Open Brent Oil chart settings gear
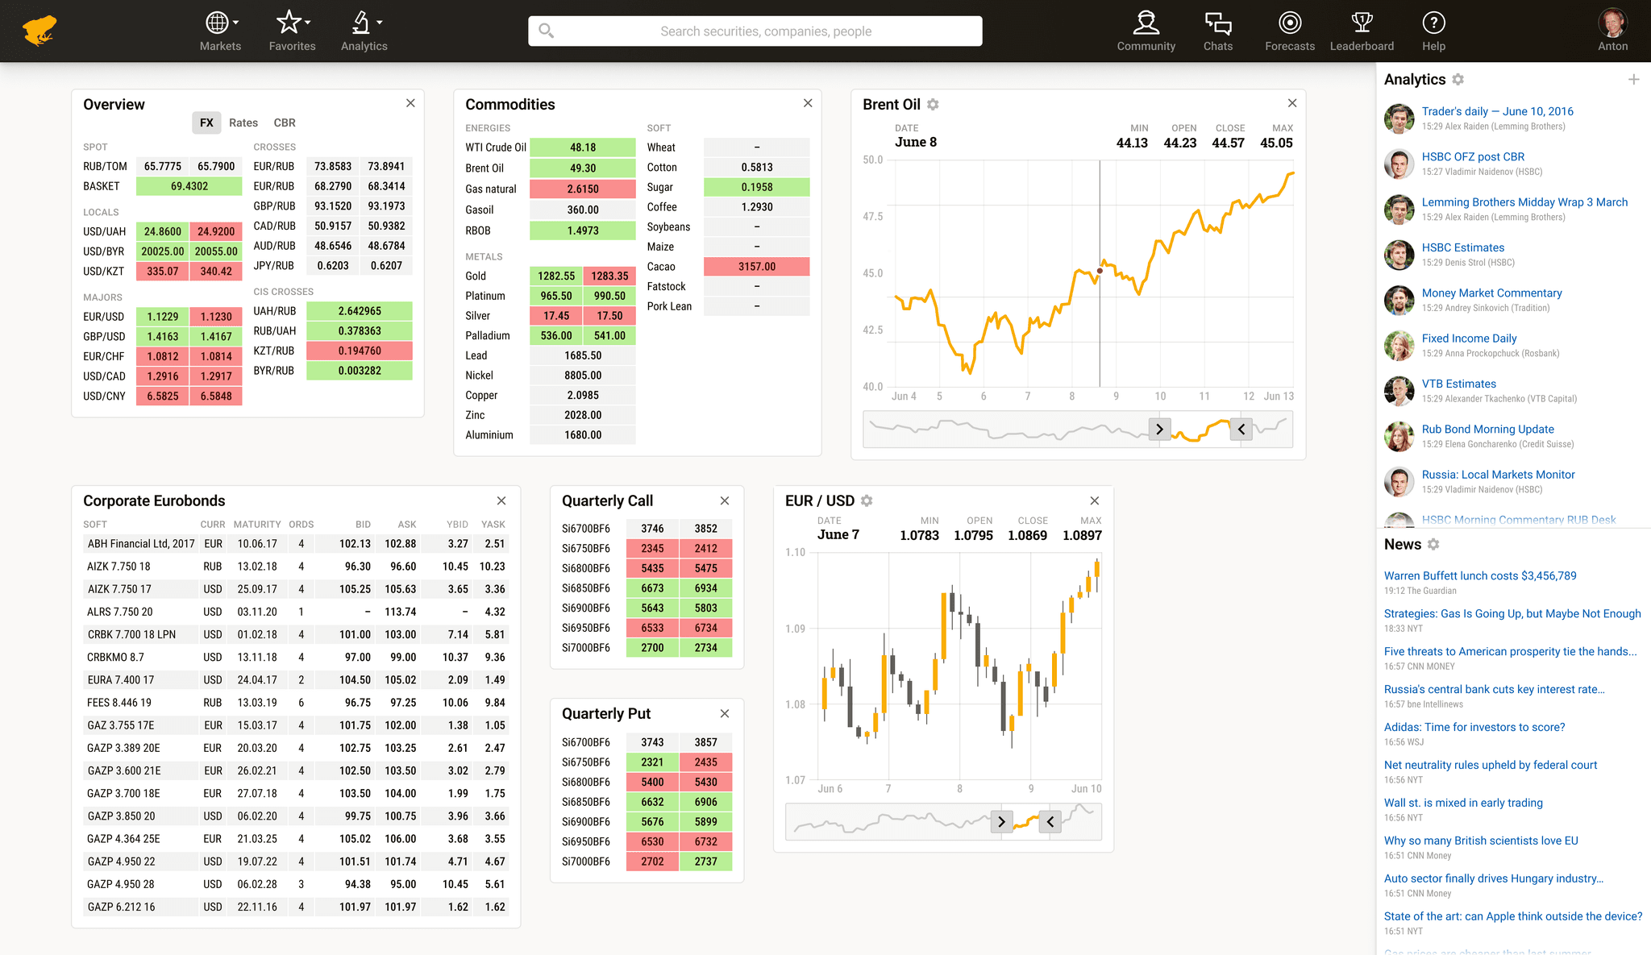Screen dimensions: 1651x955 (x=933, y=105)
